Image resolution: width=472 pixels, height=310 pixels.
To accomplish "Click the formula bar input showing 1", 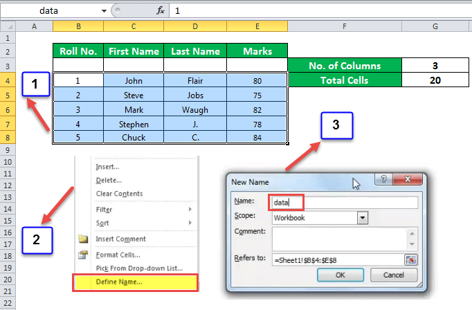I will [x=320, y=11].
